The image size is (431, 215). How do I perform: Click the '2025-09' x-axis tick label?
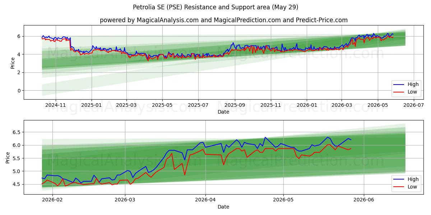(x=235, y=105)
